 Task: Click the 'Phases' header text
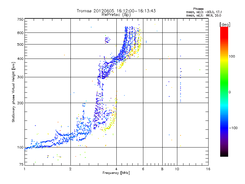coord(198,9)
